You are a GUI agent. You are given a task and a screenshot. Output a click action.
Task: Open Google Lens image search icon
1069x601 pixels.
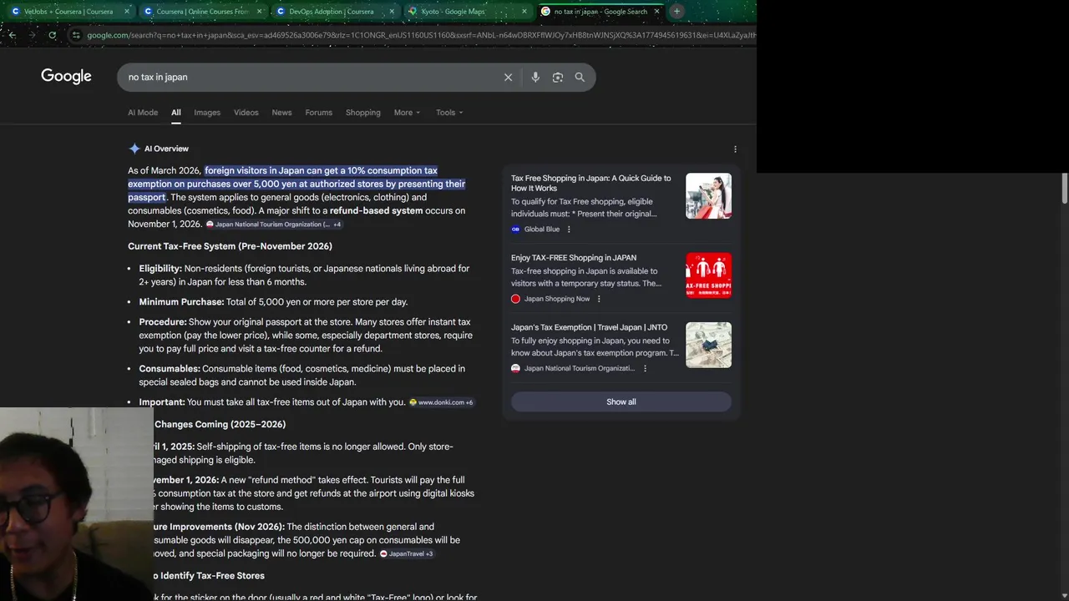click(557, 77)
